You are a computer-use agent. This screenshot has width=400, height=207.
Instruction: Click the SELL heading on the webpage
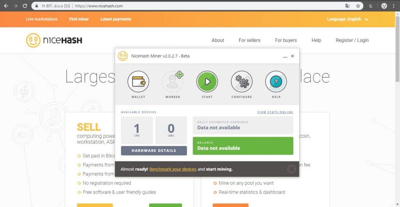click(89, 127)
